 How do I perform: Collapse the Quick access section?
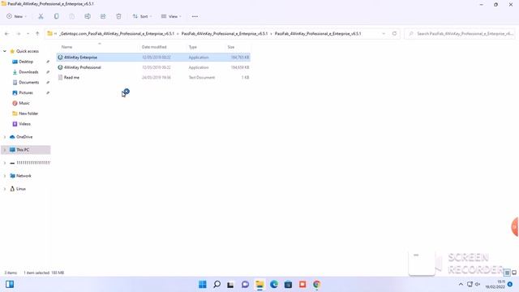pos(5,51)
